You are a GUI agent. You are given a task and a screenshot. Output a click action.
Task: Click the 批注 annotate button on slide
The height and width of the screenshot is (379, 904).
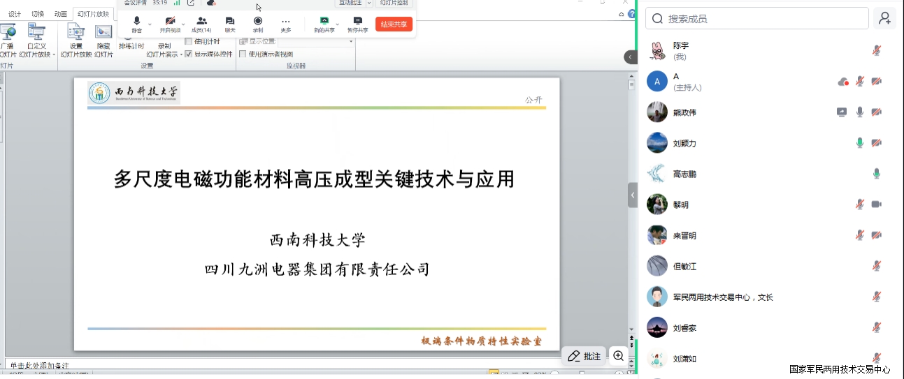584,356
